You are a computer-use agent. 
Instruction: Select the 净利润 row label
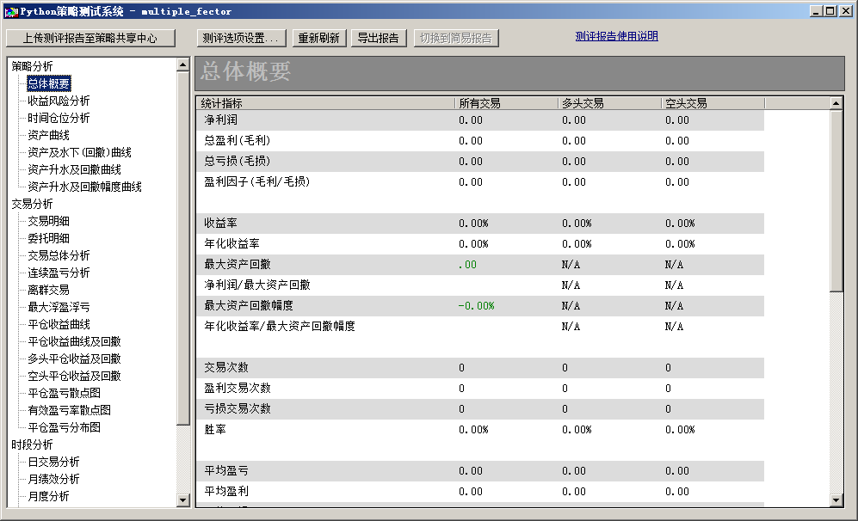click(221, 120)
